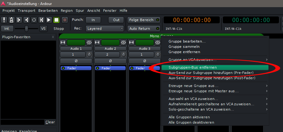Screen dimensions: 283x132
Task: Click the shuttle speed slider handle
Action: coord(26,28)
